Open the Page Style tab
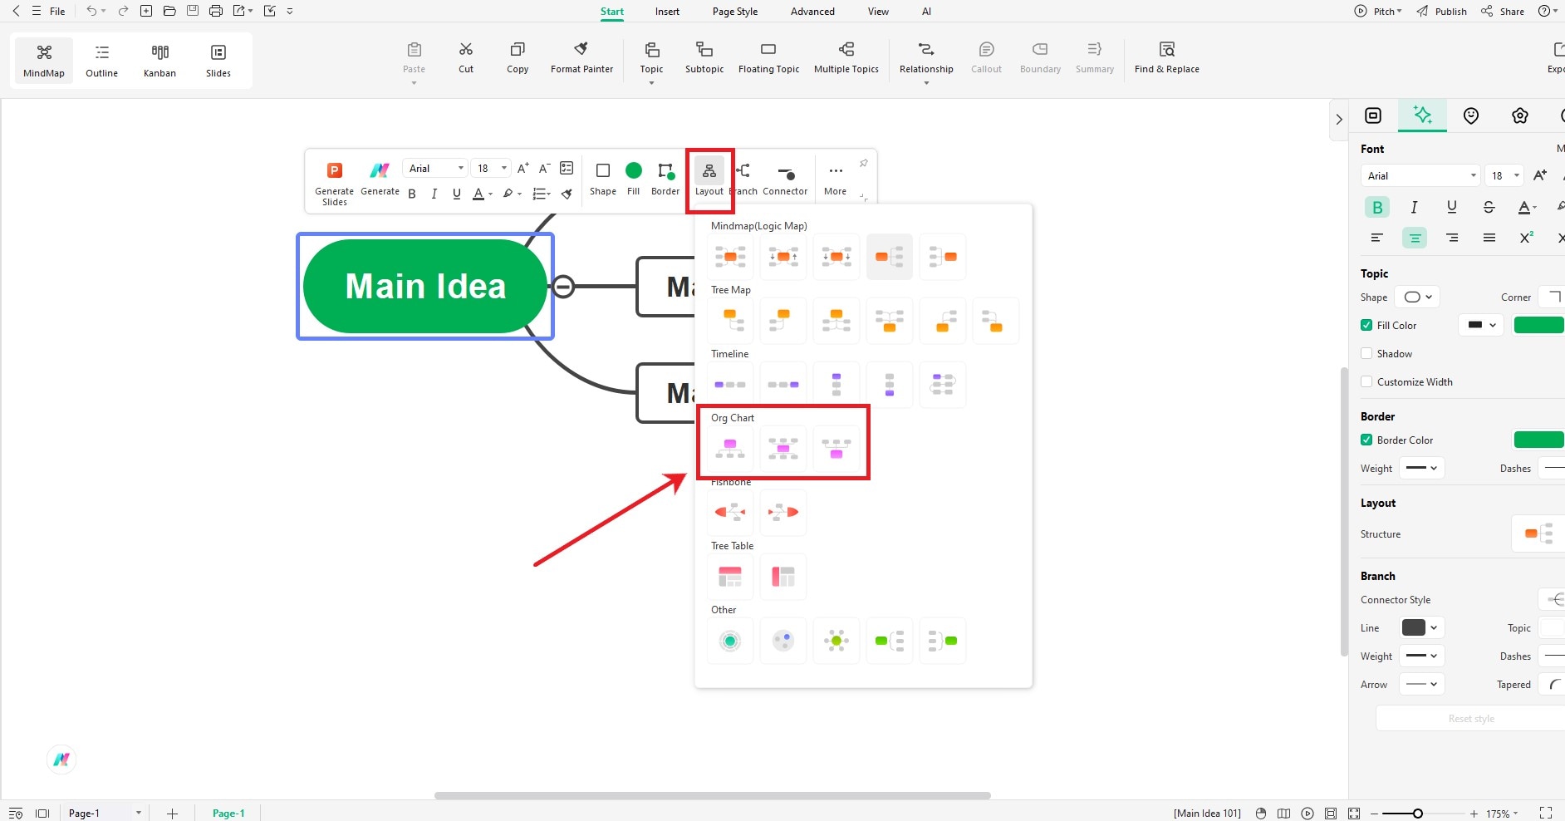This screenshot has width=1565, height=821. pyautogui.click(x=735, y=12)
